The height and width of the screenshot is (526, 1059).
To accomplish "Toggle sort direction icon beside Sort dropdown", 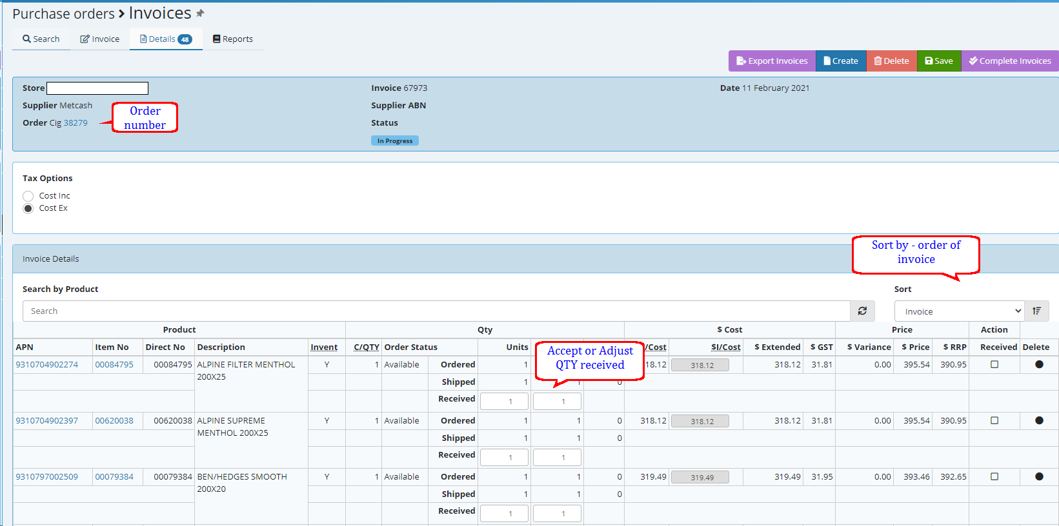I will click(1036, 311).
